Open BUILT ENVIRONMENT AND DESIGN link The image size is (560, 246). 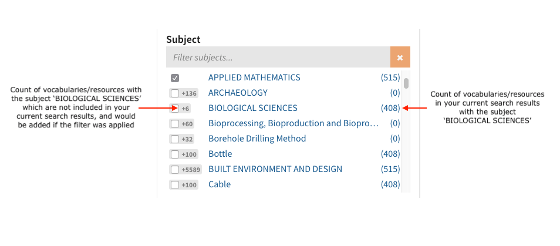275,169
